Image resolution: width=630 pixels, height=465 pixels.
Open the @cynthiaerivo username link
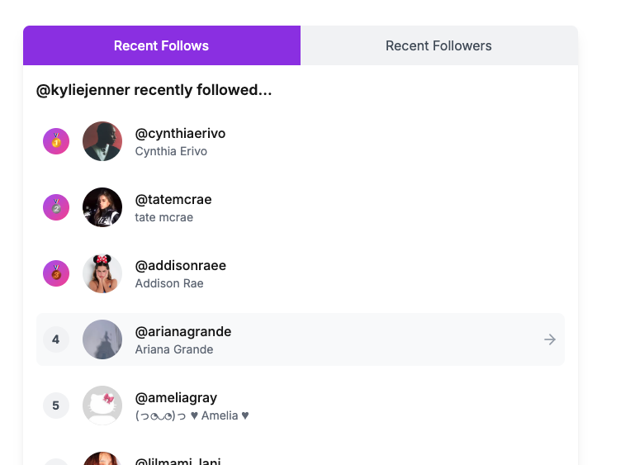180,134
